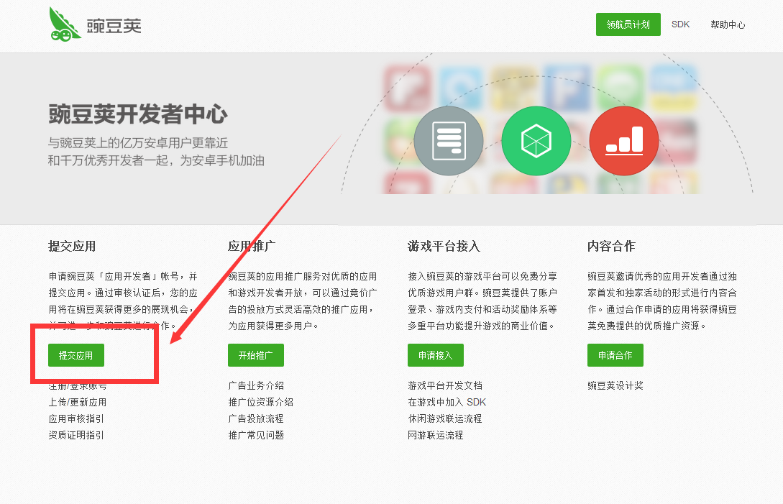783x504 pixels.
Task: Click the 申请接入 button
Action: pyautogui.click(x=435, y=355)
